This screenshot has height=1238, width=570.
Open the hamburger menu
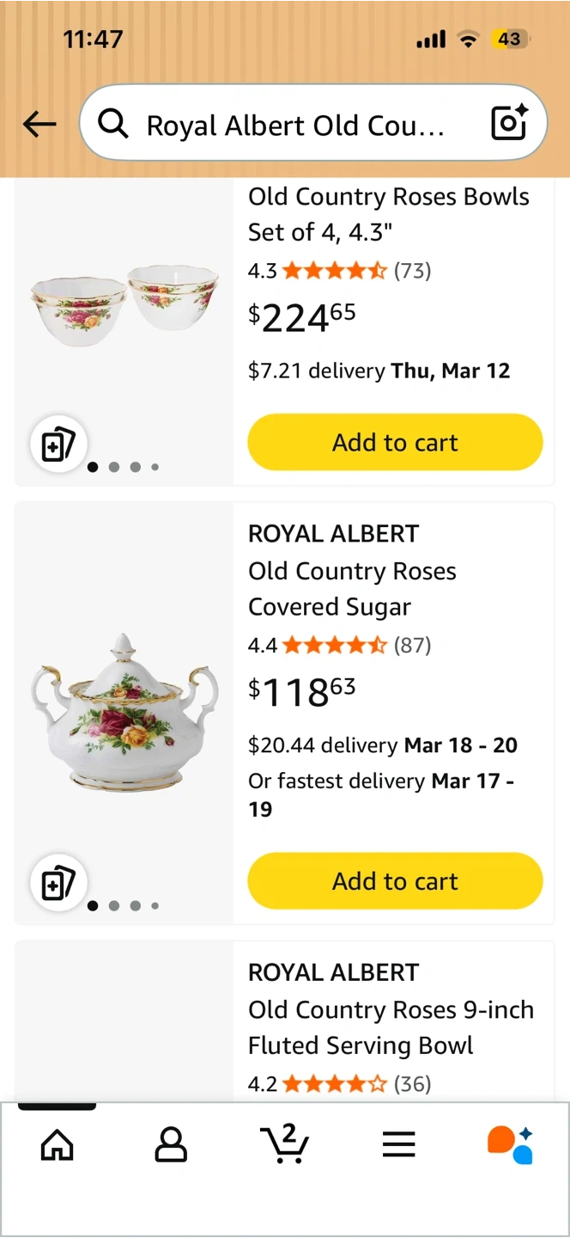point(399,1145)
